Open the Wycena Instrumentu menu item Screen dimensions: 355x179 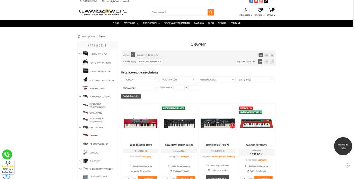[x=177, y=23]
